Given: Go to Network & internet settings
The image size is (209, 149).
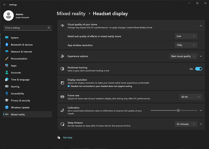Looking at the screenshot, I should pyautogui.click(x=28, y=52).
